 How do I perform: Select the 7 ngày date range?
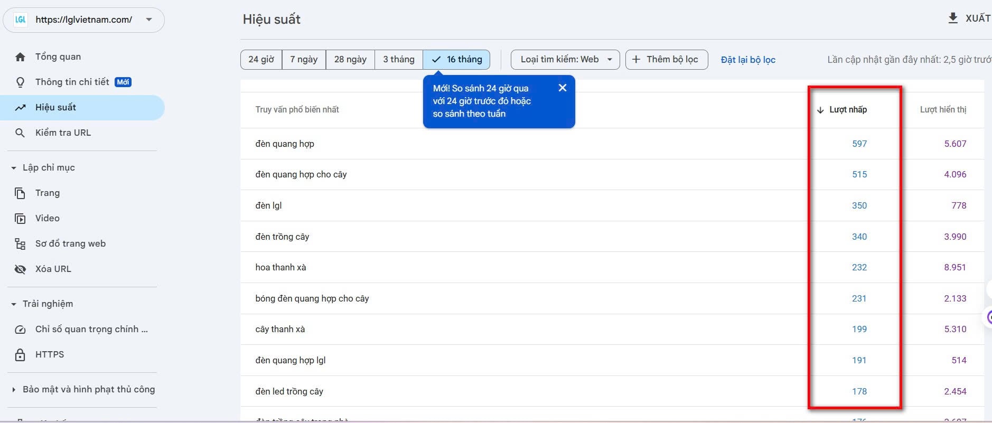(x=304, y=59)
